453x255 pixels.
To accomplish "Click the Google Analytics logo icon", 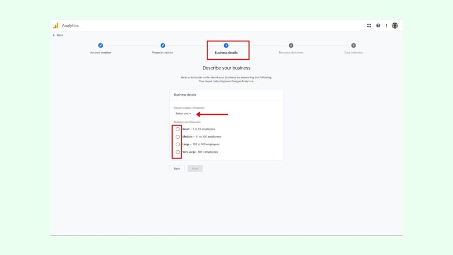I will coord(56,26).
